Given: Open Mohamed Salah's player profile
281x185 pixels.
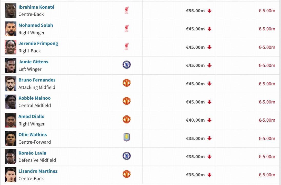Looking at the screenshot, I should pyautogui.click(x=36, y=25).
